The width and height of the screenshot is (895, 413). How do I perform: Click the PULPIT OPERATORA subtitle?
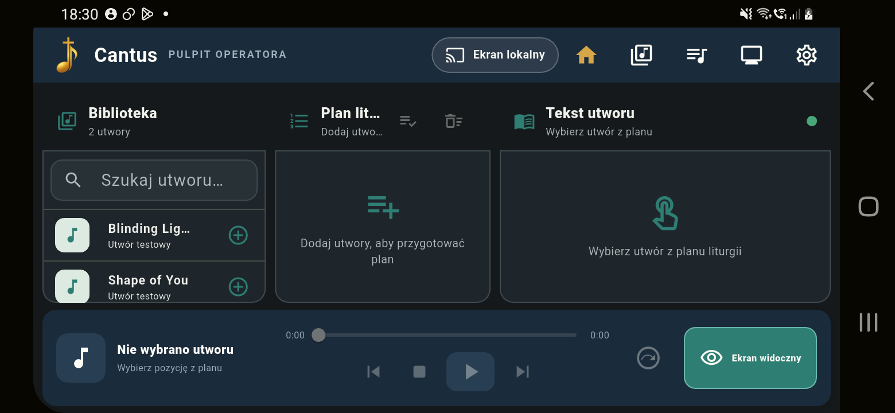[227, 54]
